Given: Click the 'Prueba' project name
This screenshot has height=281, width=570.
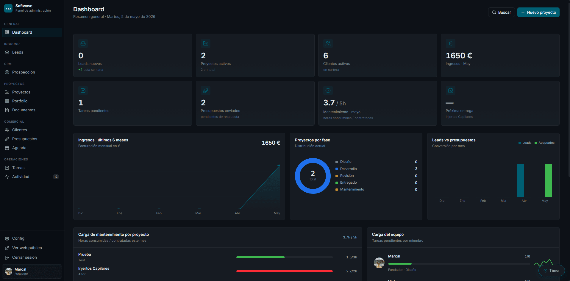Looking at the screenshot, I should tap(85, 255).
